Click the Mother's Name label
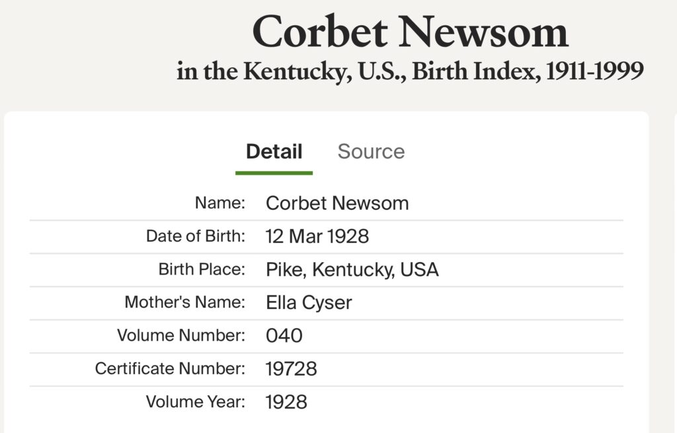Screen dimensions: 677x433 pos(185,302)
